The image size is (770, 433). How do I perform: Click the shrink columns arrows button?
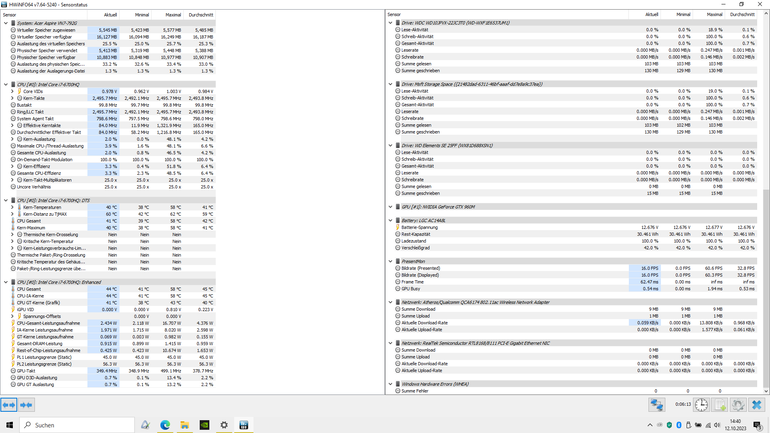[x=26, y=405]
